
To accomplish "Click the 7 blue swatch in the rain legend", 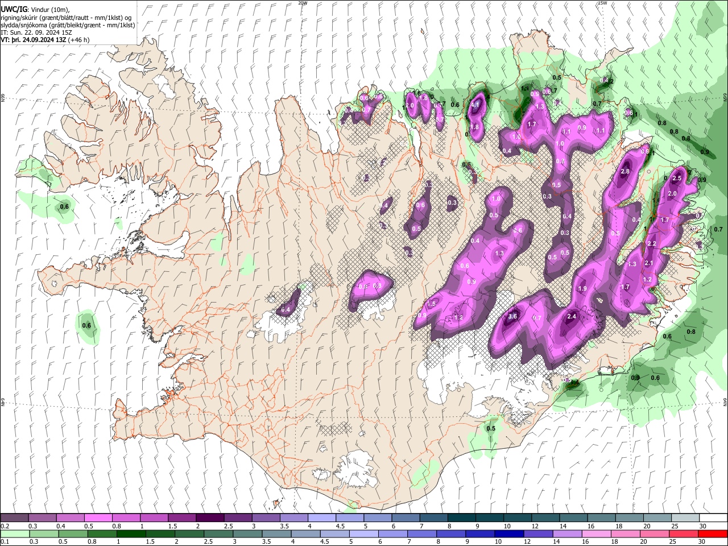I will coord(422,534).
